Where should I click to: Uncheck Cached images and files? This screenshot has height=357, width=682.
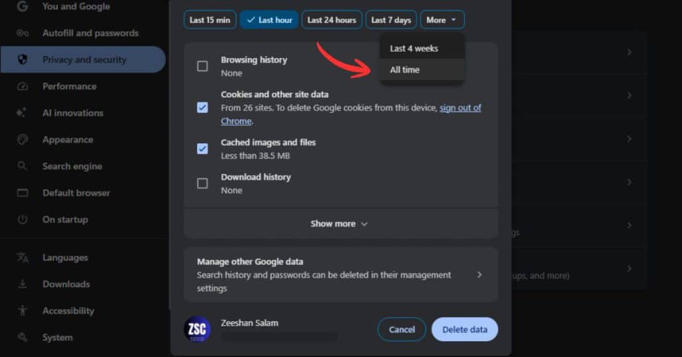point(202,149)
